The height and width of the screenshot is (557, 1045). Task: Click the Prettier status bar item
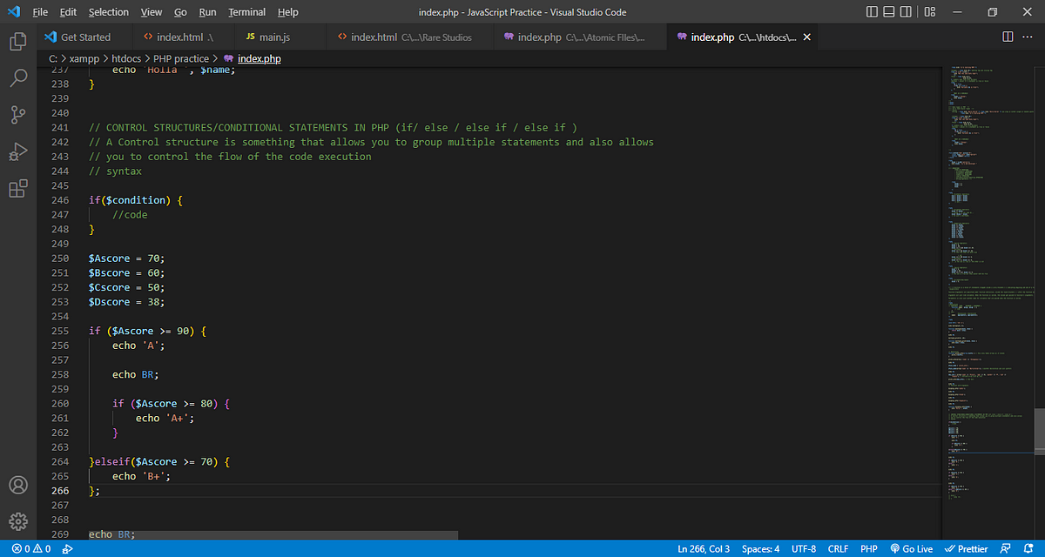point(967,549)
